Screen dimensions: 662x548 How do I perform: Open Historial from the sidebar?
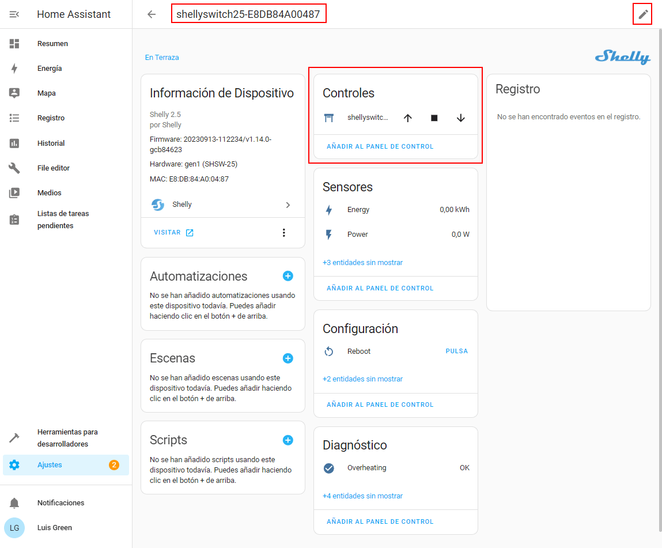tap(51, 143)
